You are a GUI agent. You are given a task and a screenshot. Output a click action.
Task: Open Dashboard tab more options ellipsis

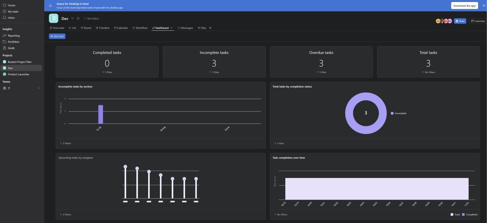[x=171, y=28]
